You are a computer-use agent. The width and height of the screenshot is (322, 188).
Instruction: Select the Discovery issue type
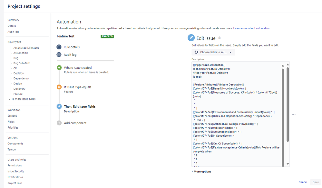19,89
